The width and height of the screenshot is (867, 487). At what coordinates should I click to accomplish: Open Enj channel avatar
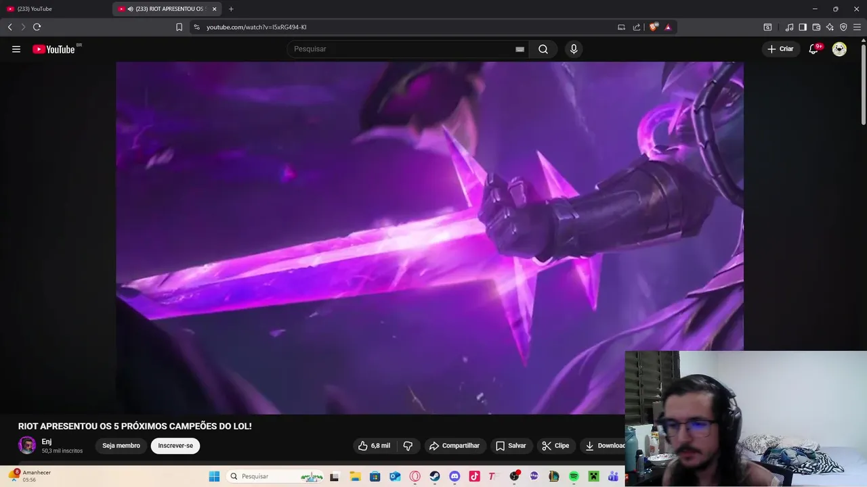(27, 445)
